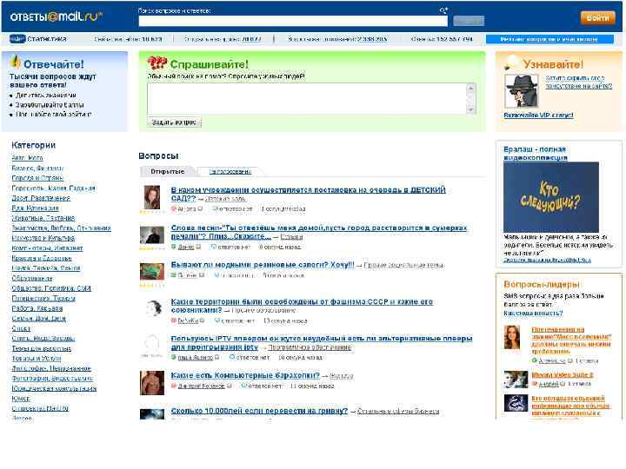Open avatar of the фашизма СССР question author
The height and width of the screenshot is (469, 626).
tap(153, 307)
